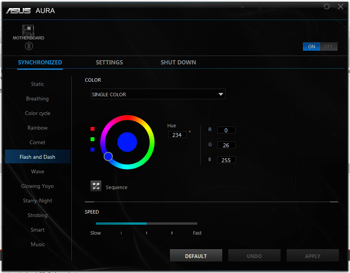Image resolution: width=350 pixels, height=273 pixels.
Task: Click the G value field
Action: [x=226, y=145]
